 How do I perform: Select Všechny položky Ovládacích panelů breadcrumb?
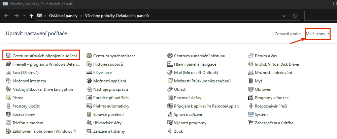tap(117, 16)
